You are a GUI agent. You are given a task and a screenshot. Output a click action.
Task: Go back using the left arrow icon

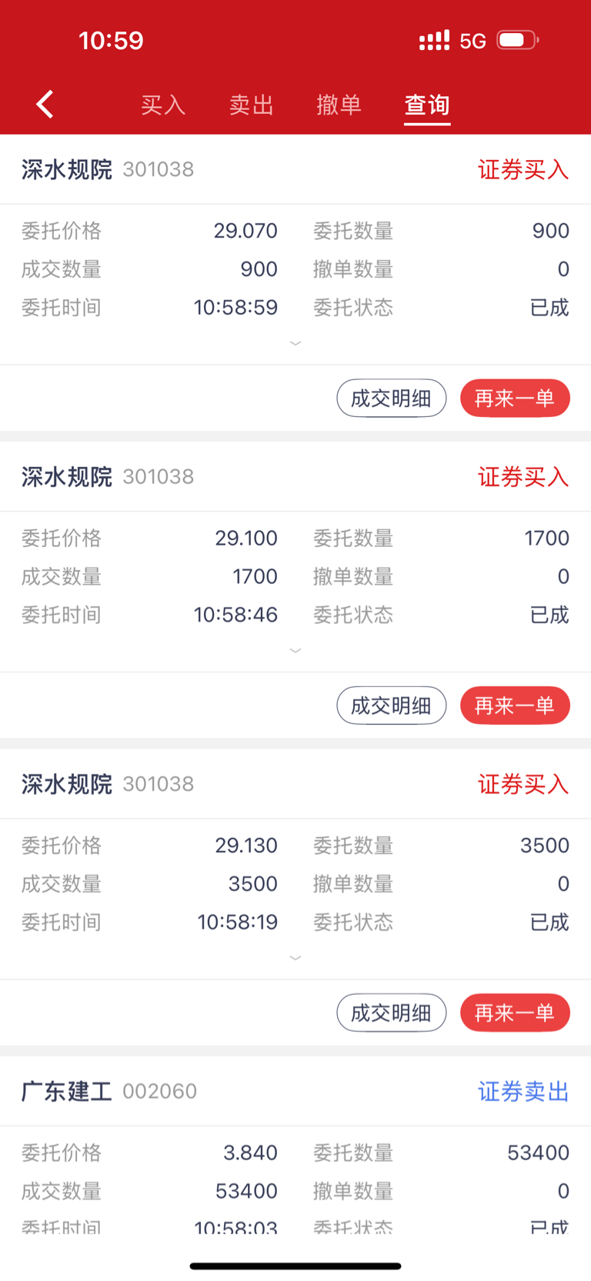click(45, 104)
